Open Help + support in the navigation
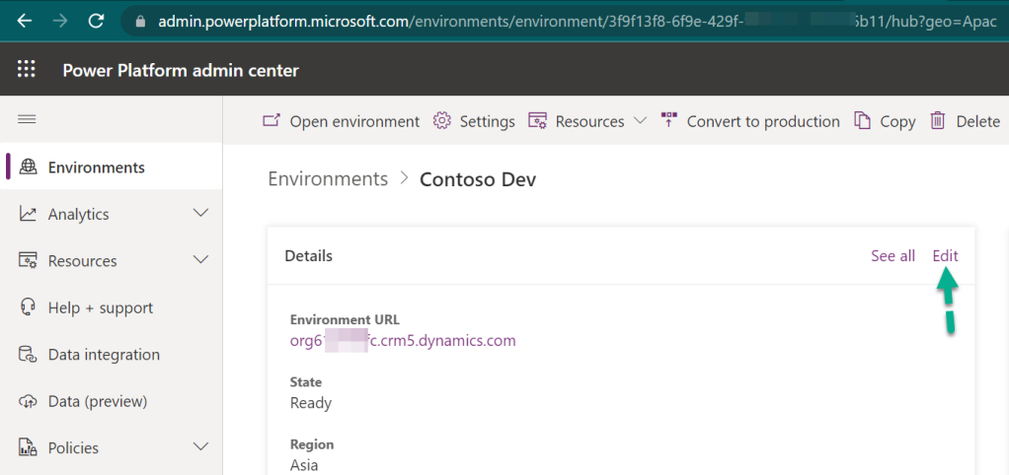The width and height of the screenshot is (1009, 475). (x=112, y=307)
